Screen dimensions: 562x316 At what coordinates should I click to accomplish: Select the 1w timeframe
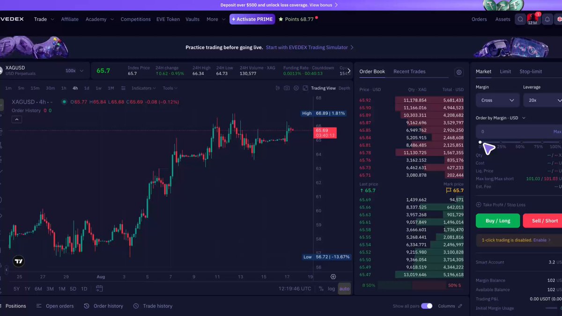coord(98,88)
